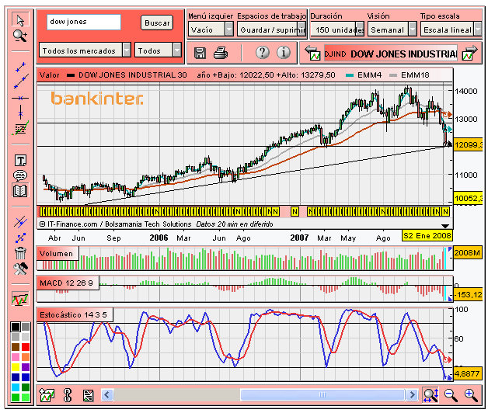
Task: Select the arrow pointer tool
Action: tap(20, 19)
